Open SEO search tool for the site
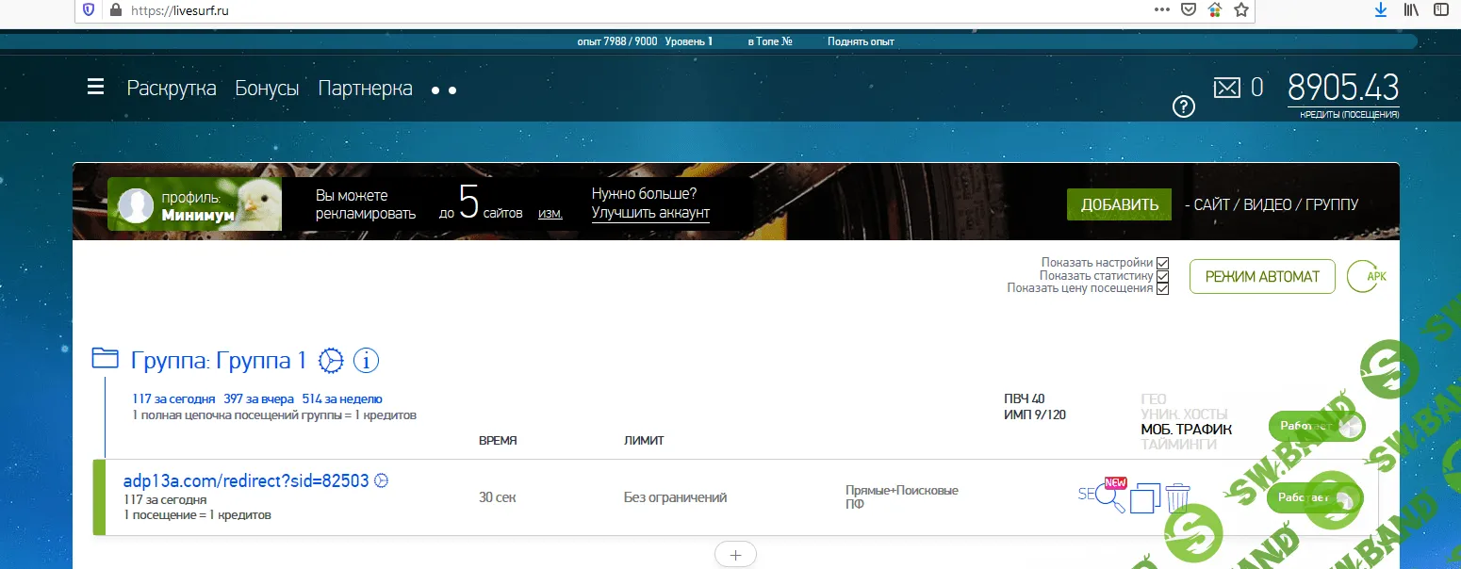 click(1103, 497)
